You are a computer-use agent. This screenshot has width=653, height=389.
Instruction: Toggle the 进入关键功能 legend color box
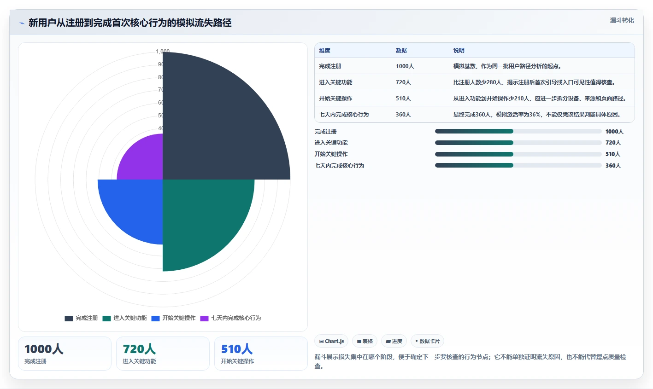[106, 319]
